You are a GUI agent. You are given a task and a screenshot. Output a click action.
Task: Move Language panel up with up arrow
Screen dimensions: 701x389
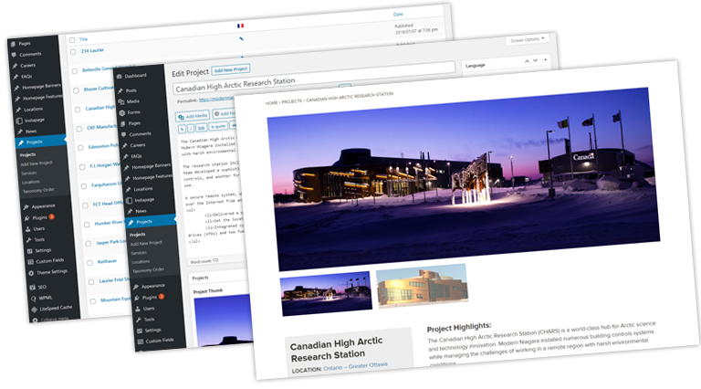click(x=527, y=61)
